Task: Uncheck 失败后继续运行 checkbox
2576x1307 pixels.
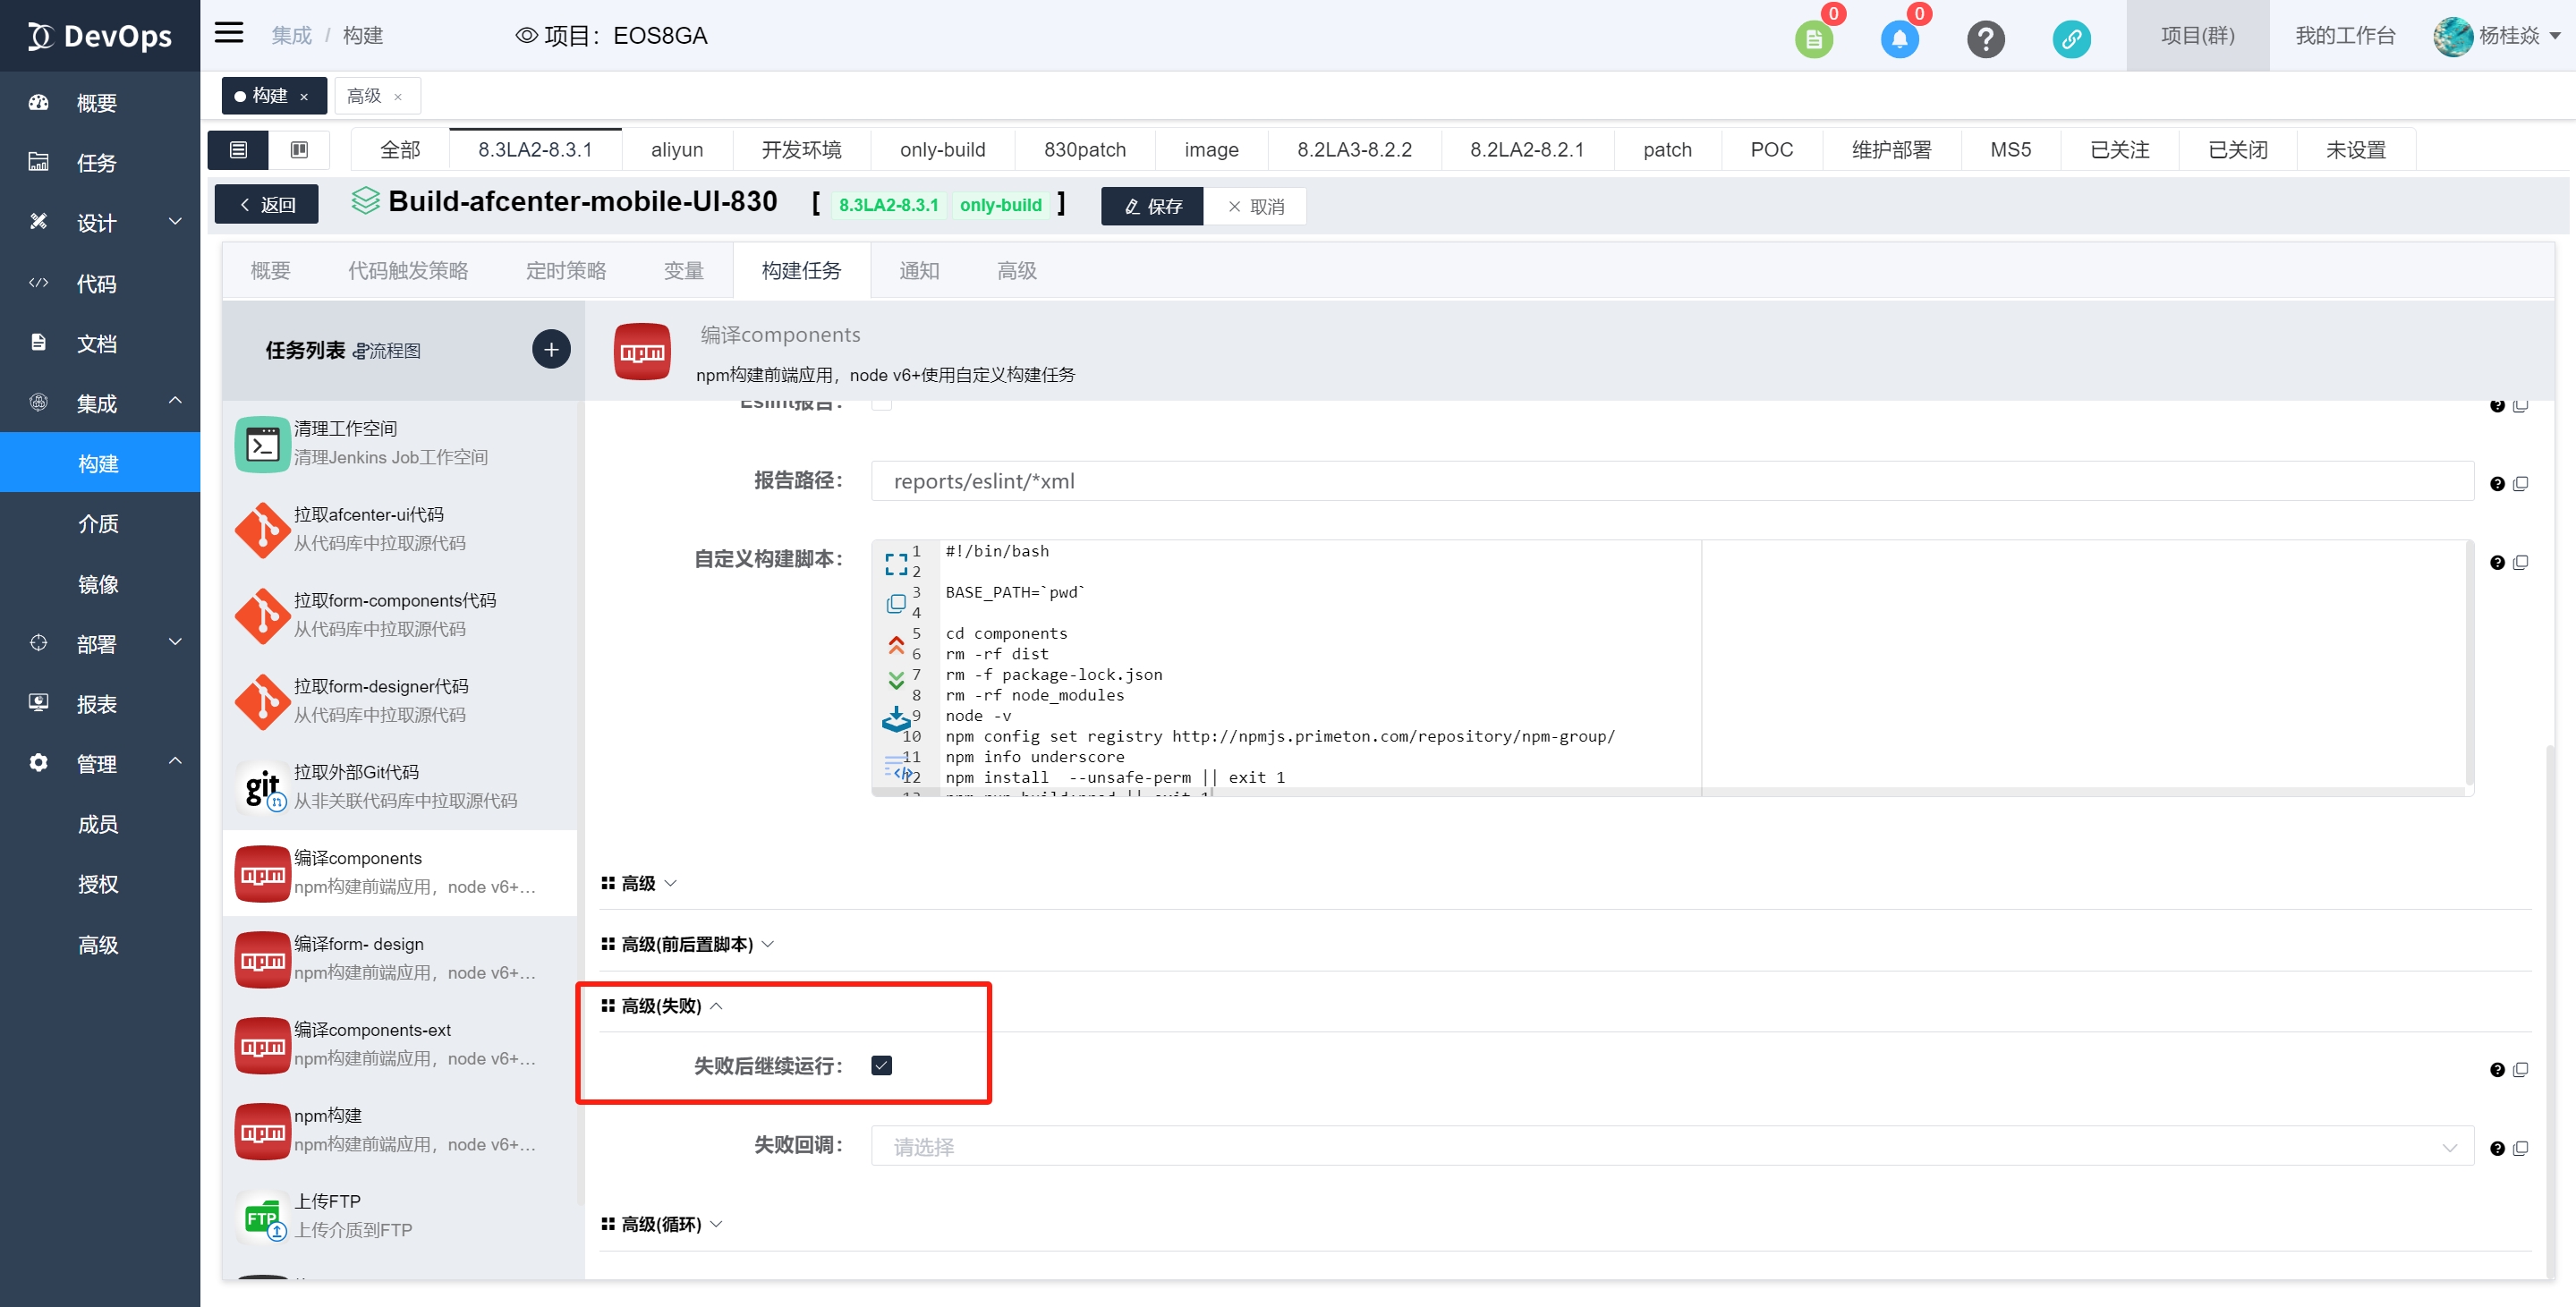Action: click(881, 1065)
